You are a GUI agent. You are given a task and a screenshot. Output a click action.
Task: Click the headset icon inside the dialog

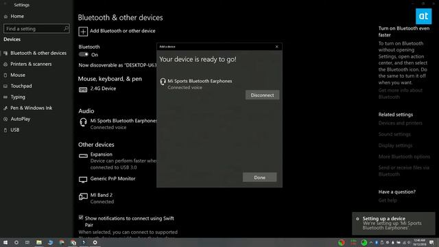(163, 82)
